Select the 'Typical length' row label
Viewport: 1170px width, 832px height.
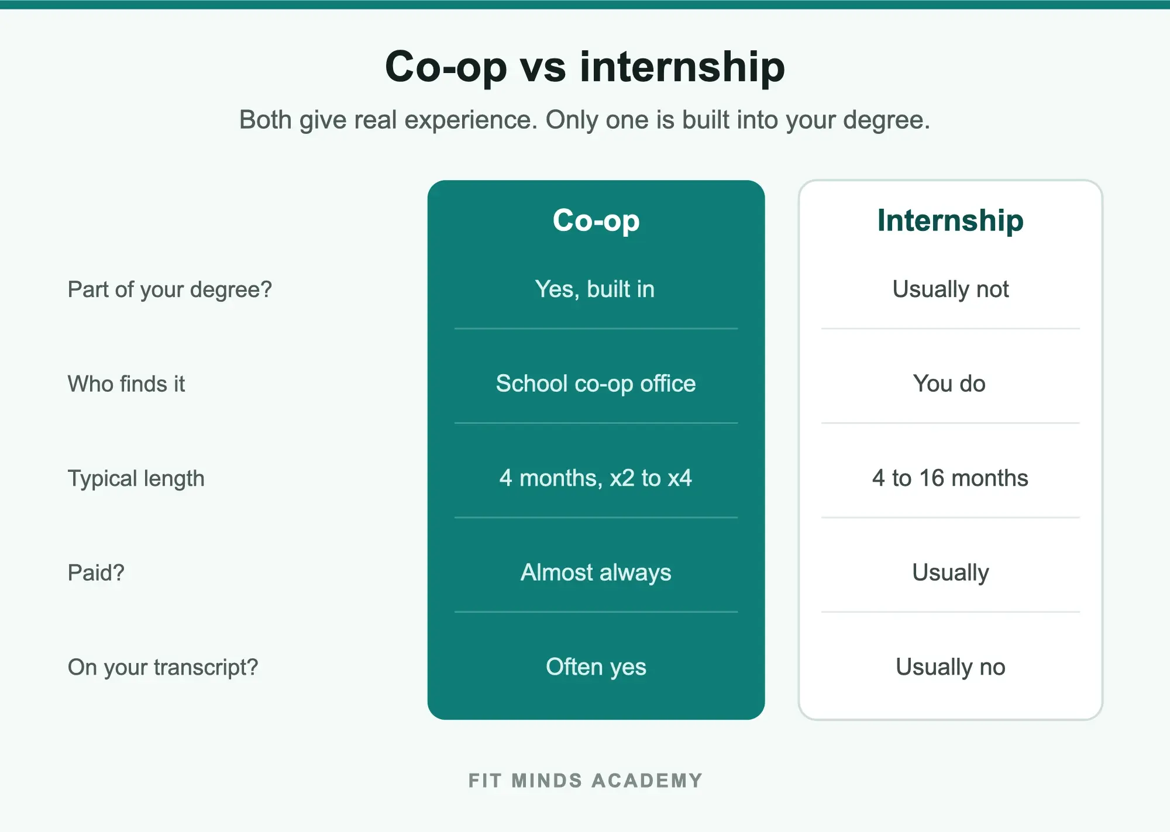pyautogui.click(x=136, y=478)
